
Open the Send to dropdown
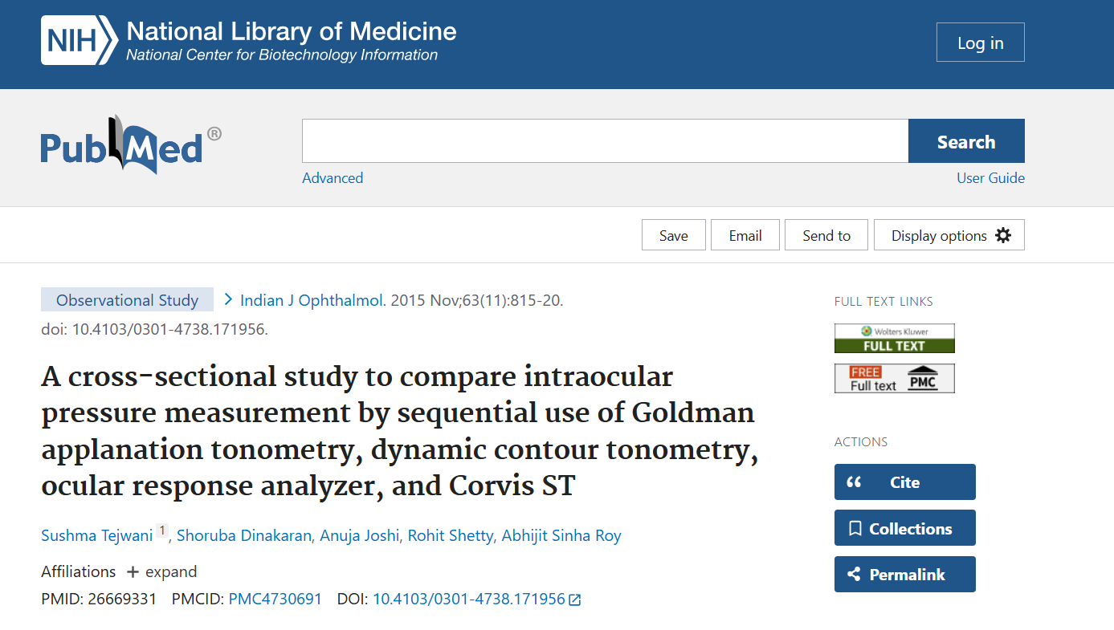[x=826, y=234]
